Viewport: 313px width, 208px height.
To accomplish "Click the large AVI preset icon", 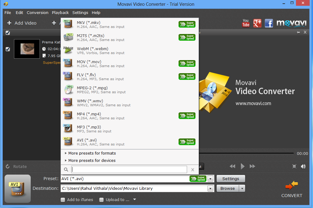I will (18, 189).
